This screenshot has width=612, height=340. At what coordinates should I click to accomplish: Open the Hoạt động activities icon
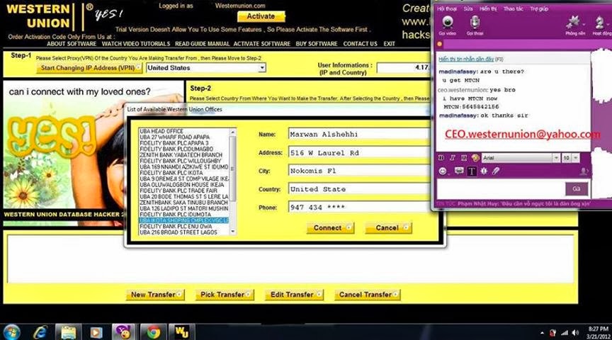pos(601,25)
